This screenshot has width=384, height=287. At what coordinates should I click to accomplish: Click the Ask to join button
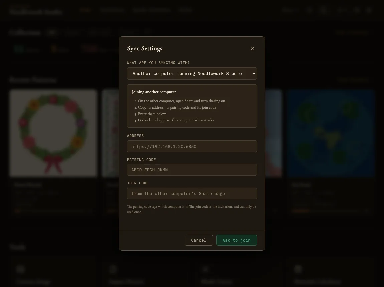(236, 240)
